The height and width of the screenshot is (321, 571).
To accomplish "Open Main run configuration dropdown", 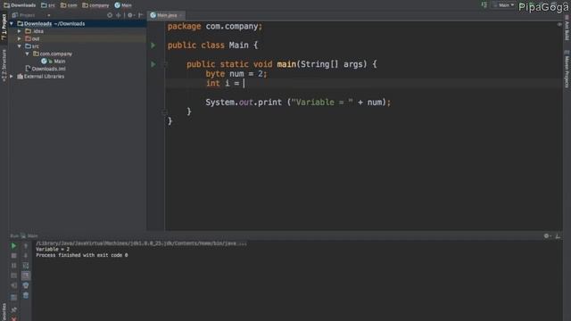I will click(504, 5).
